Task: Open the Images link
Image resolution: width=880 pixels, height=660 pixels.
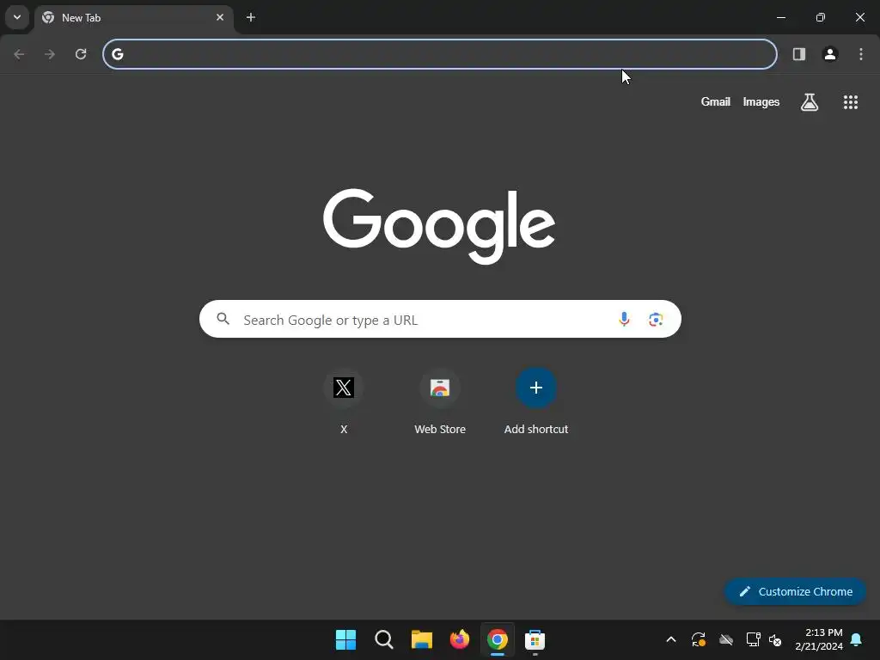Action: coord(761,101)
